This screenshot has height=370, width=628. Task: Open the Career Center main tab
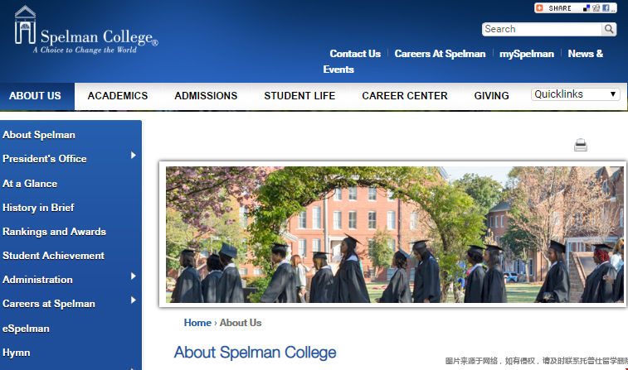click(x=405, y=96)
